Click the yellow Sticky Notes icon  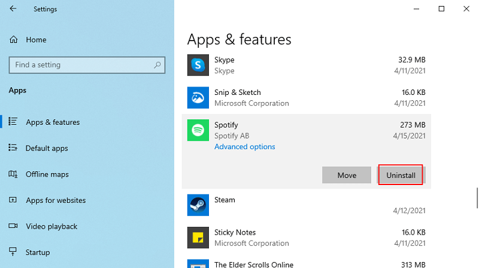point(198,238)
